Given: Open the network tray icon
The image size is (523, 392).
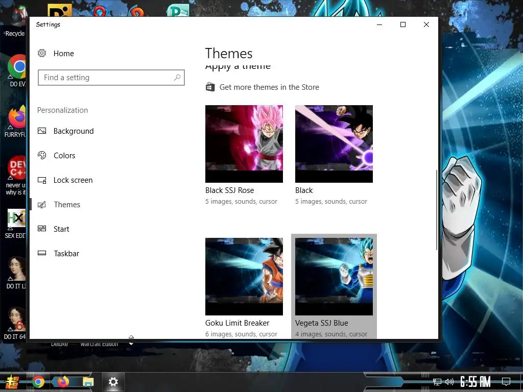Looking at the screenshot, I should click(x=437, y=382).
